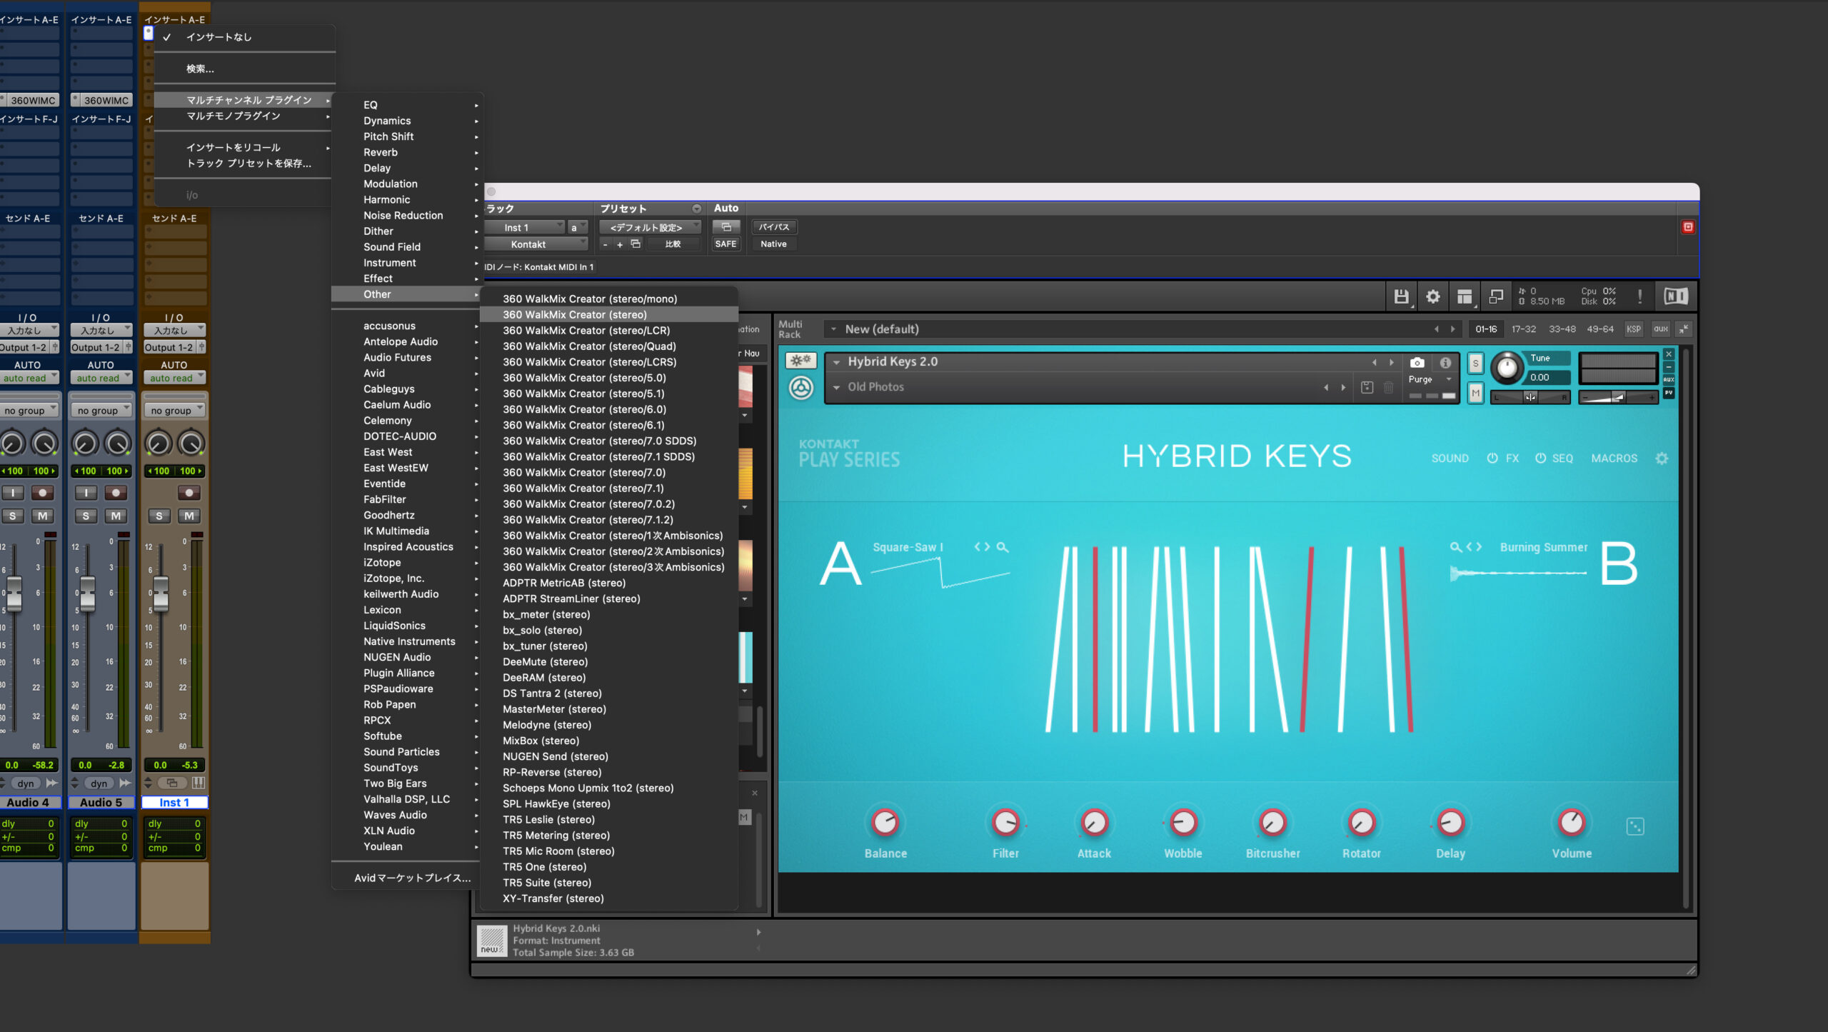Click the Native Instruments logo icon

pos(1675,296)
